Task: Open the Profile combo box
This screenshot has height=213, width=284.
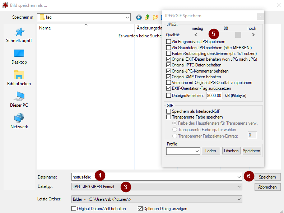Action: pyautogui.click(x=183, y=151)
